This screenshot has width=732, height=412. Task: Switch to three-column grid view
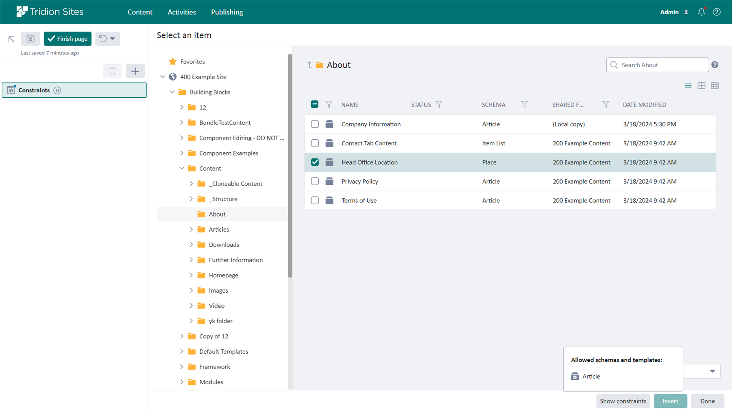pyautogui.click(x=715, y=85)
